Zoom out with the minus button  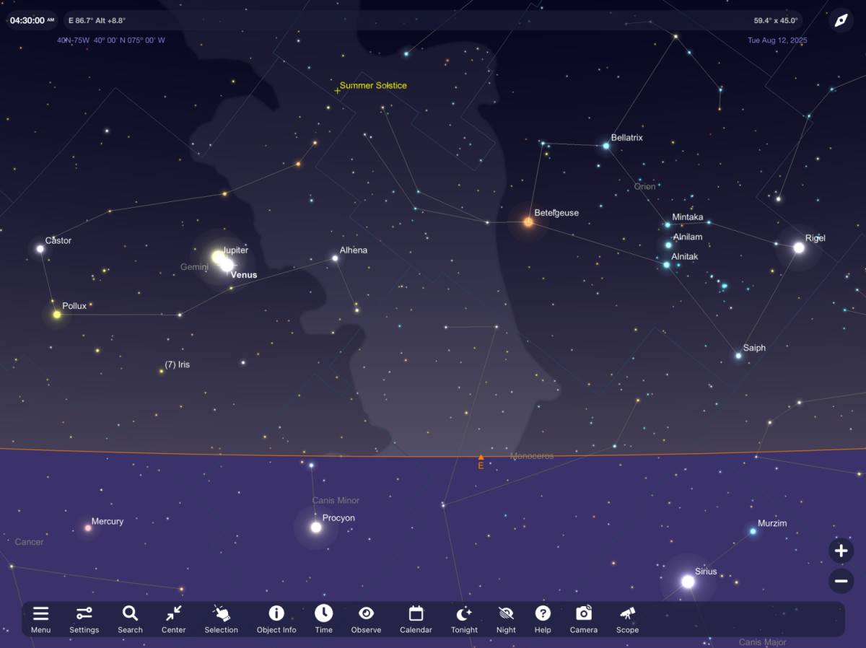point(841,580)
